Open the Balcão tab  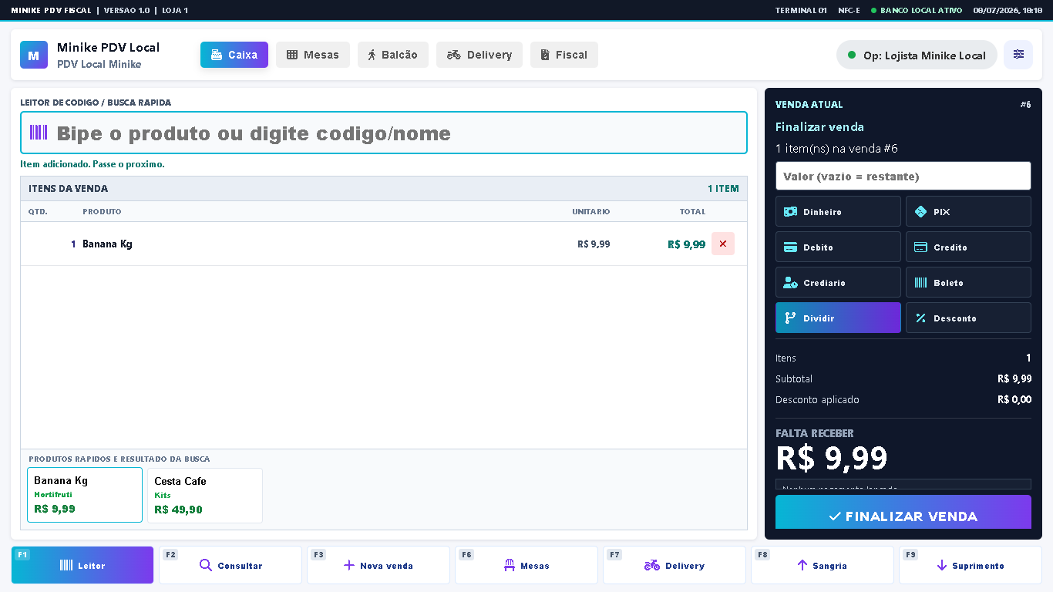[393, 55]
